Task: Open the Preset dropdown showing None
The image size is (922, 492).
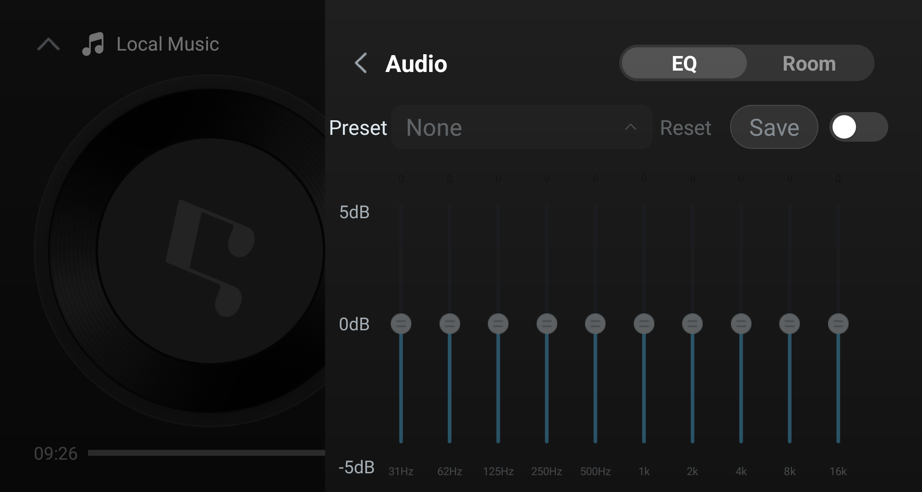Action: point(522,127)
